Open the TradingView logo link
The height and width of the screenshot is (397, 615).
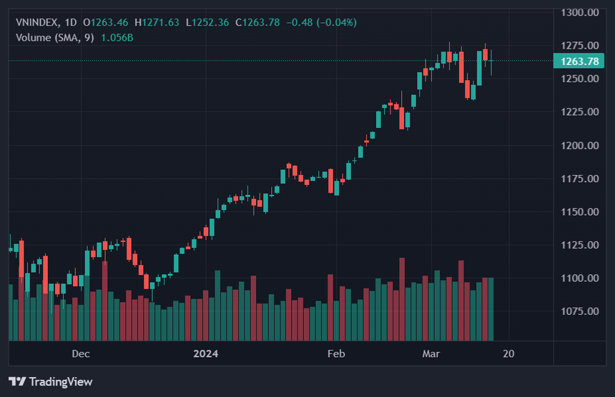pos(51,381)
